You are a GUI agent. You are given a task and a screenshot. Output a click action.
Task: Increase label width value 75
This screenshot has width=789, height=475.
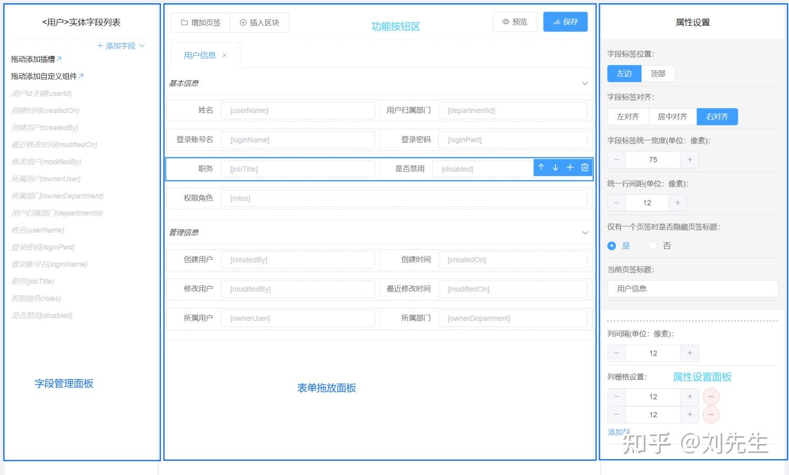[690, 160]
